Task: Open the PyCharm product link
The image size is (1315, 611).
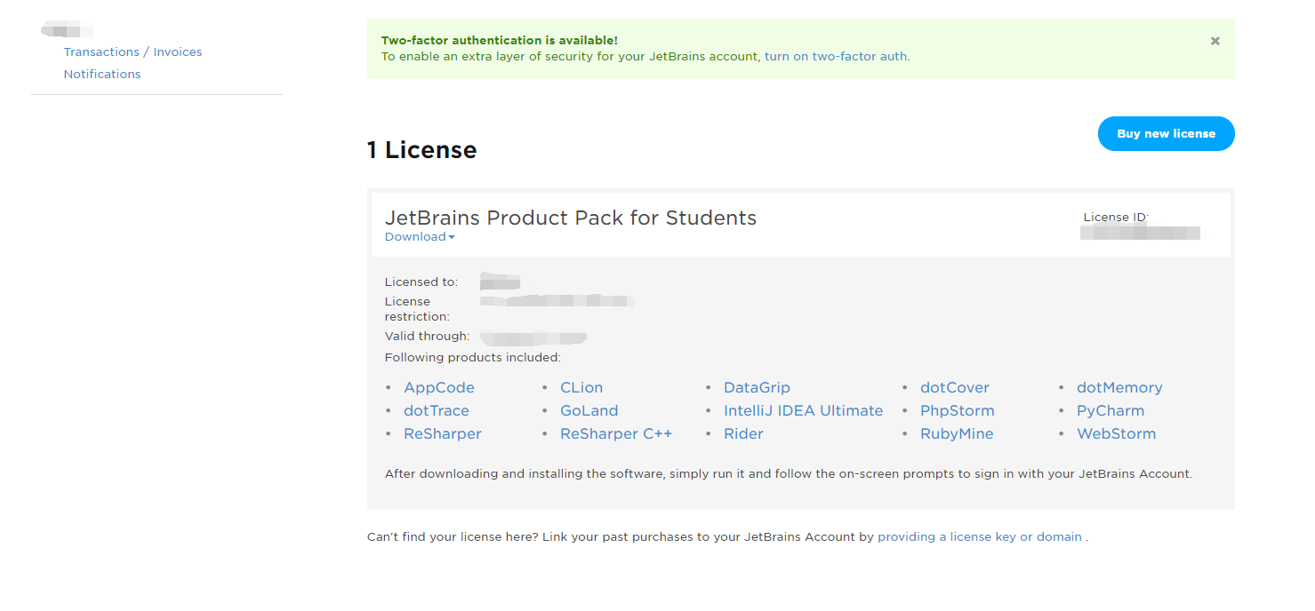Action: pos(1111,410)
